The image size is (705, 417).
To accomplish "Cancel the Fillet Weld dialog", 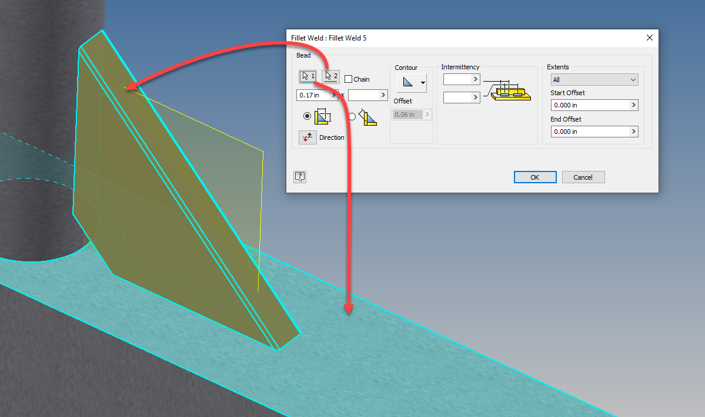I will point(583,177).
